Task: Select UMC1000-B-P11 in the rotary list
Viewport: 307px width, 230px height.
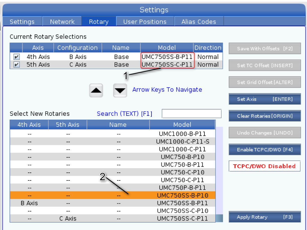Action: [x=113, y=134]
